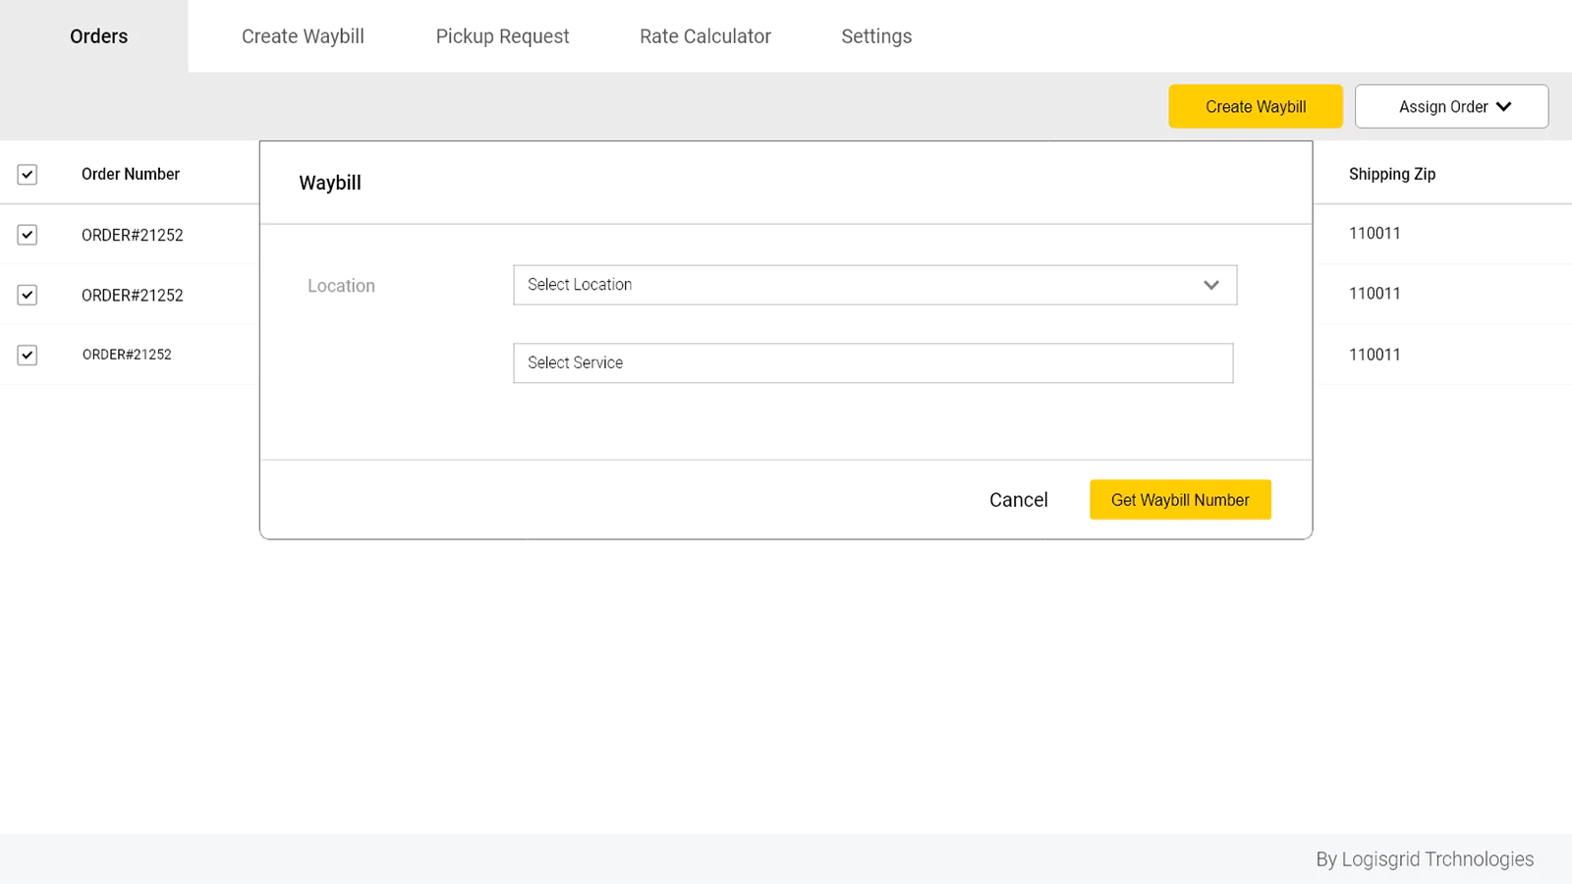Image resolution: width=1572 pixels, height=884 pixels.
Task: Click the chevron arrow in Select Location field
Action: (1210, 285)
